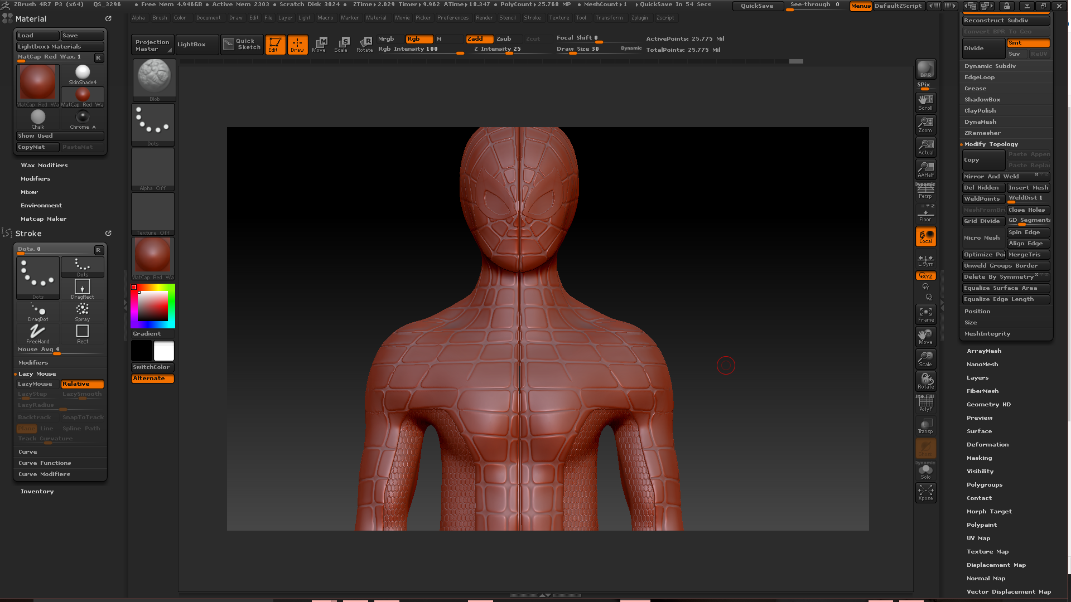Click the Xpose icon
Screen dimensions: 1071x602
(x=925, y=493)
